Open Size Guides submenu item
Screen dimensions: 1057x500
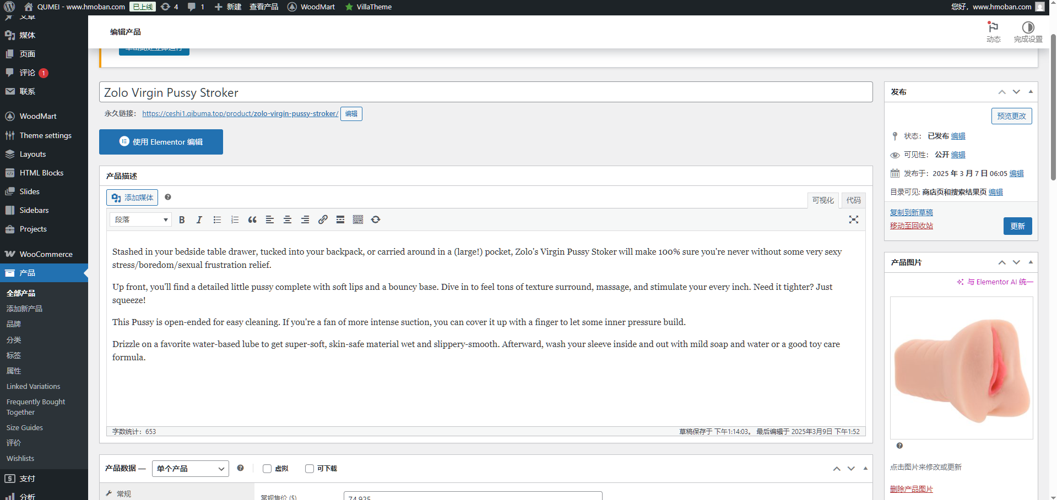click(25, 427)
